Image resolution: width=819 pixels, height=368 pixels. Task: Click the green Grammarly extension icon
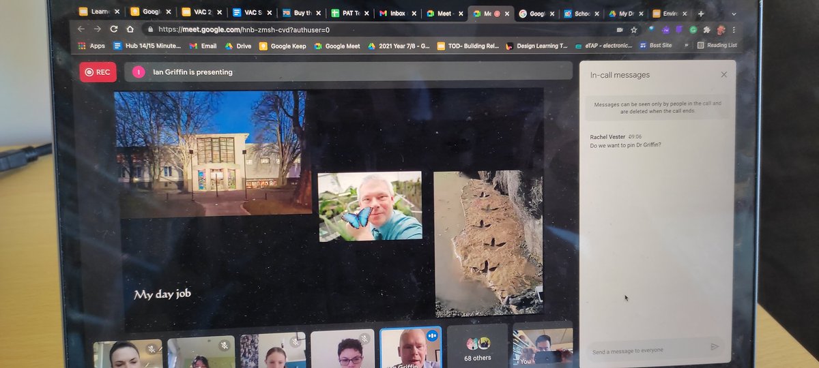[693, 30]
